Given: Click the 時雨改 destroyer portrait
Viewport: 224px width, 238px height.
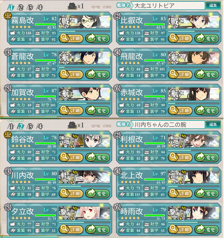Looking at the screenshot, I should pos(193,213).
